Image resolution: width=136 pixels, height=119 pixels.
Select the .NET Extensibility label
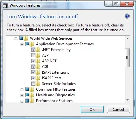tap(56, 50)
